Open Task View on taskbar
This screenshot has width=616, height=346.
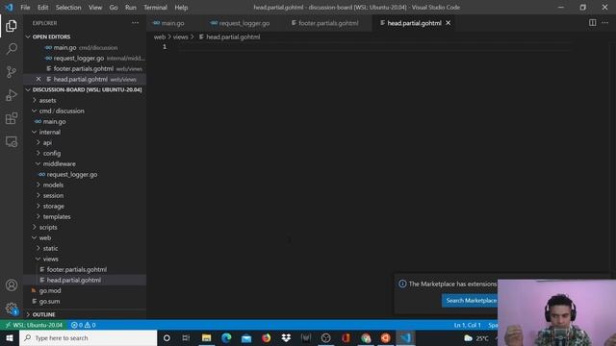pos(186,337)
